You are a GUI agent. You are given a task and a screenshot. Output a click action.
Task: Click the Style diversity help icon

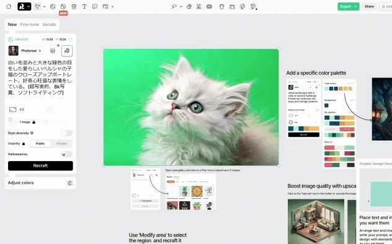tap(32, 133)
